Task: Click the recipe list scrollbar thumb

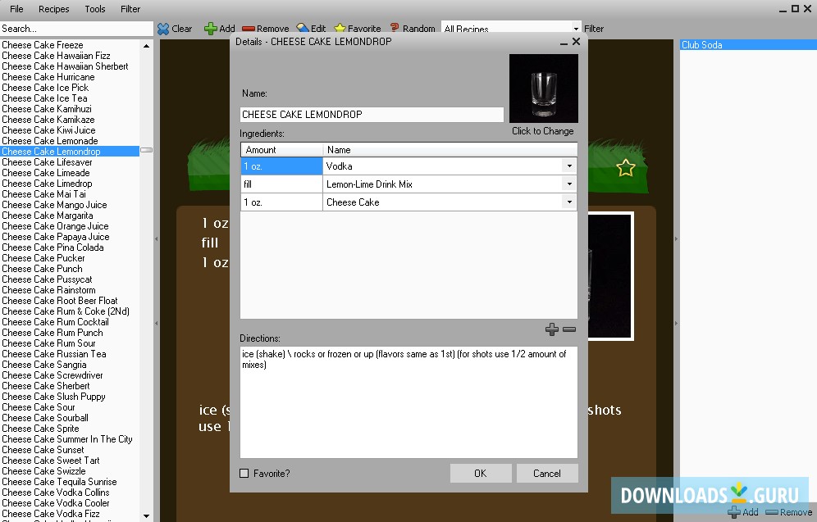Action: [146, 150]
